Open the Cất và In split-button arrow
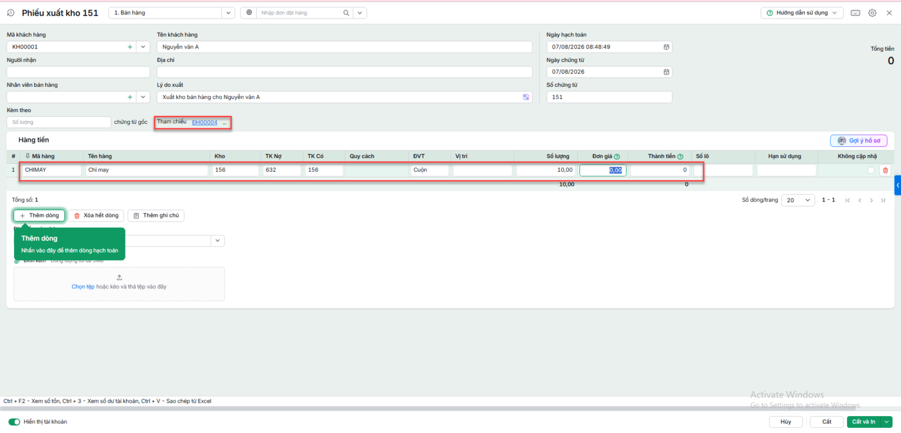901x433 pixels. pyautogui.click(x=887, y=422)
